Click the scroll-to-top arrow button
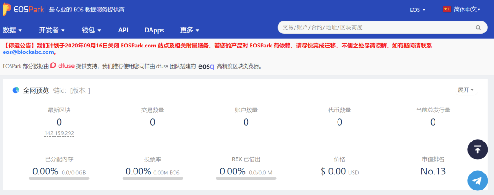The image size is (494, 195). (478, 149)
